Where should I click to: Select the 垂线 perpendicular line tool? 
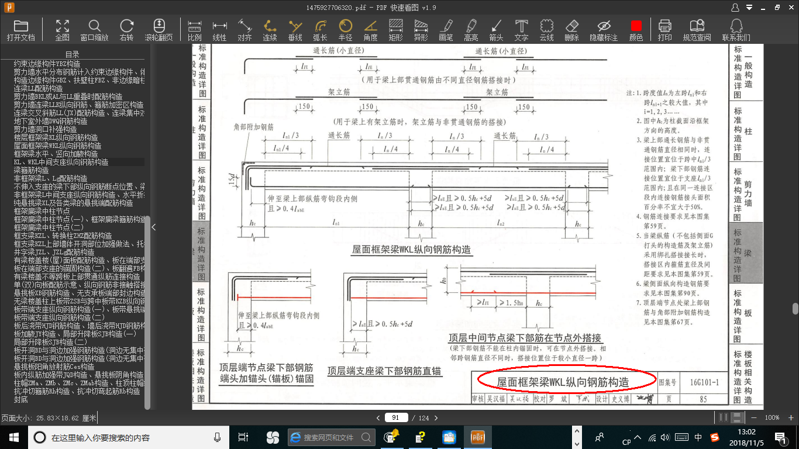click(295, 30)
